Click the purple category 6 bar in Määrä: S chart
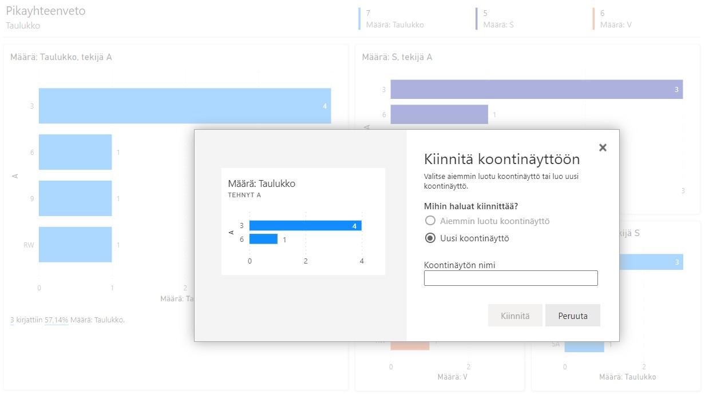This screenshot has height=395, width=705. point(439,114)
